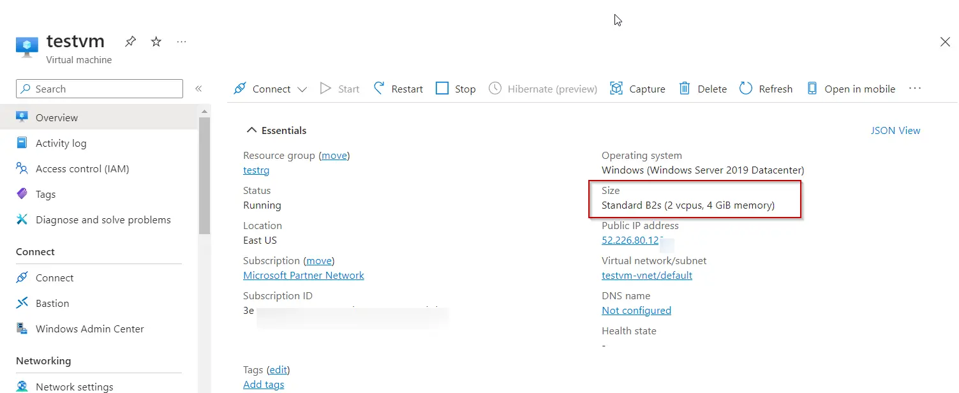Screen dimensions: 959x393
Task: Mark testvm as favorite with star icon
Action: click(x=156, y=42)
